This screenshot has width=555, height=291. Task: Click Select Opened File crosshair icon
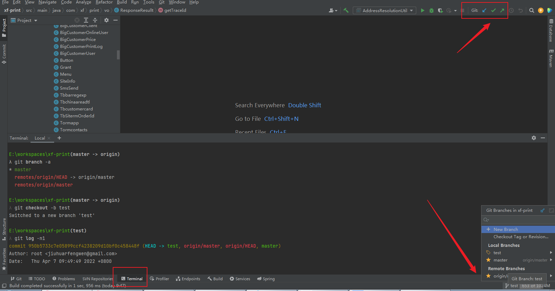pos(77,20)
